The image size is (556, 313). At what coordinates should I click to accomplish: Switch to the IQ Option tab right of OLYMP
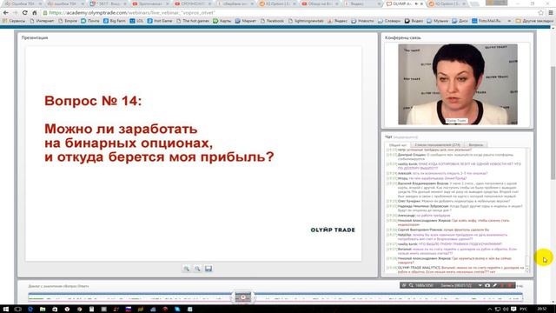tap(447, 3)
